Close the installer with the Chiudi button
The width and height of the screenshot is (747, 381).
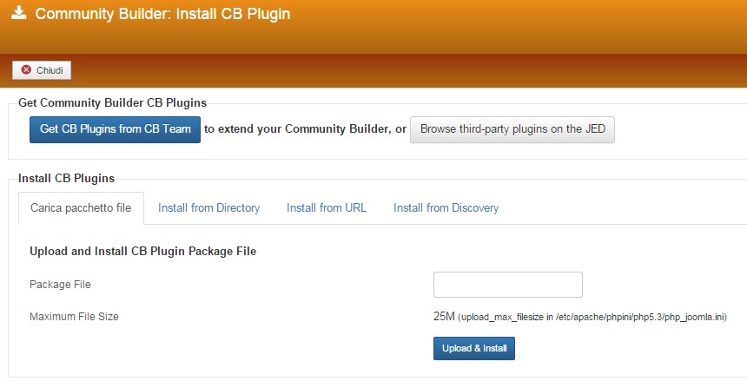click(42, 70)
